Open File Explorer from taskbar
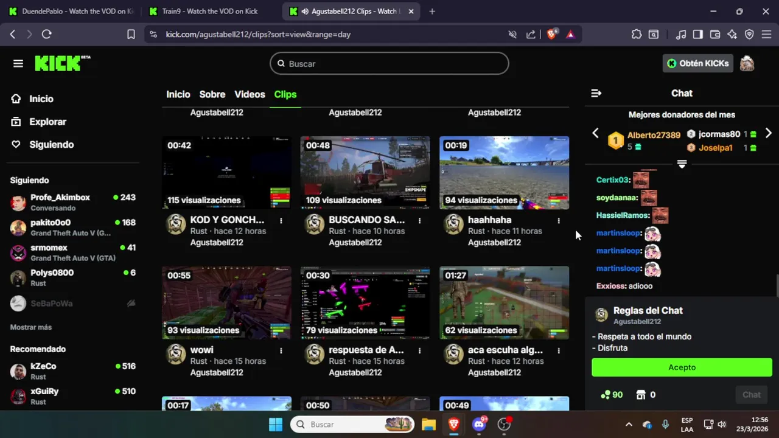The width and height of the screenshot is (779, 438). (x=428, y=424)
